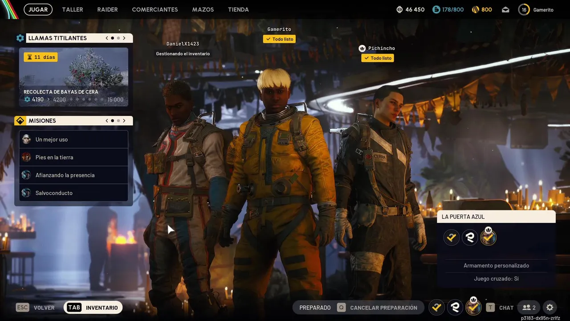The height and width of the screenshot is (321, 570).
Task: Open the INVENTARIO button
Action: click(x=93, y=308)
